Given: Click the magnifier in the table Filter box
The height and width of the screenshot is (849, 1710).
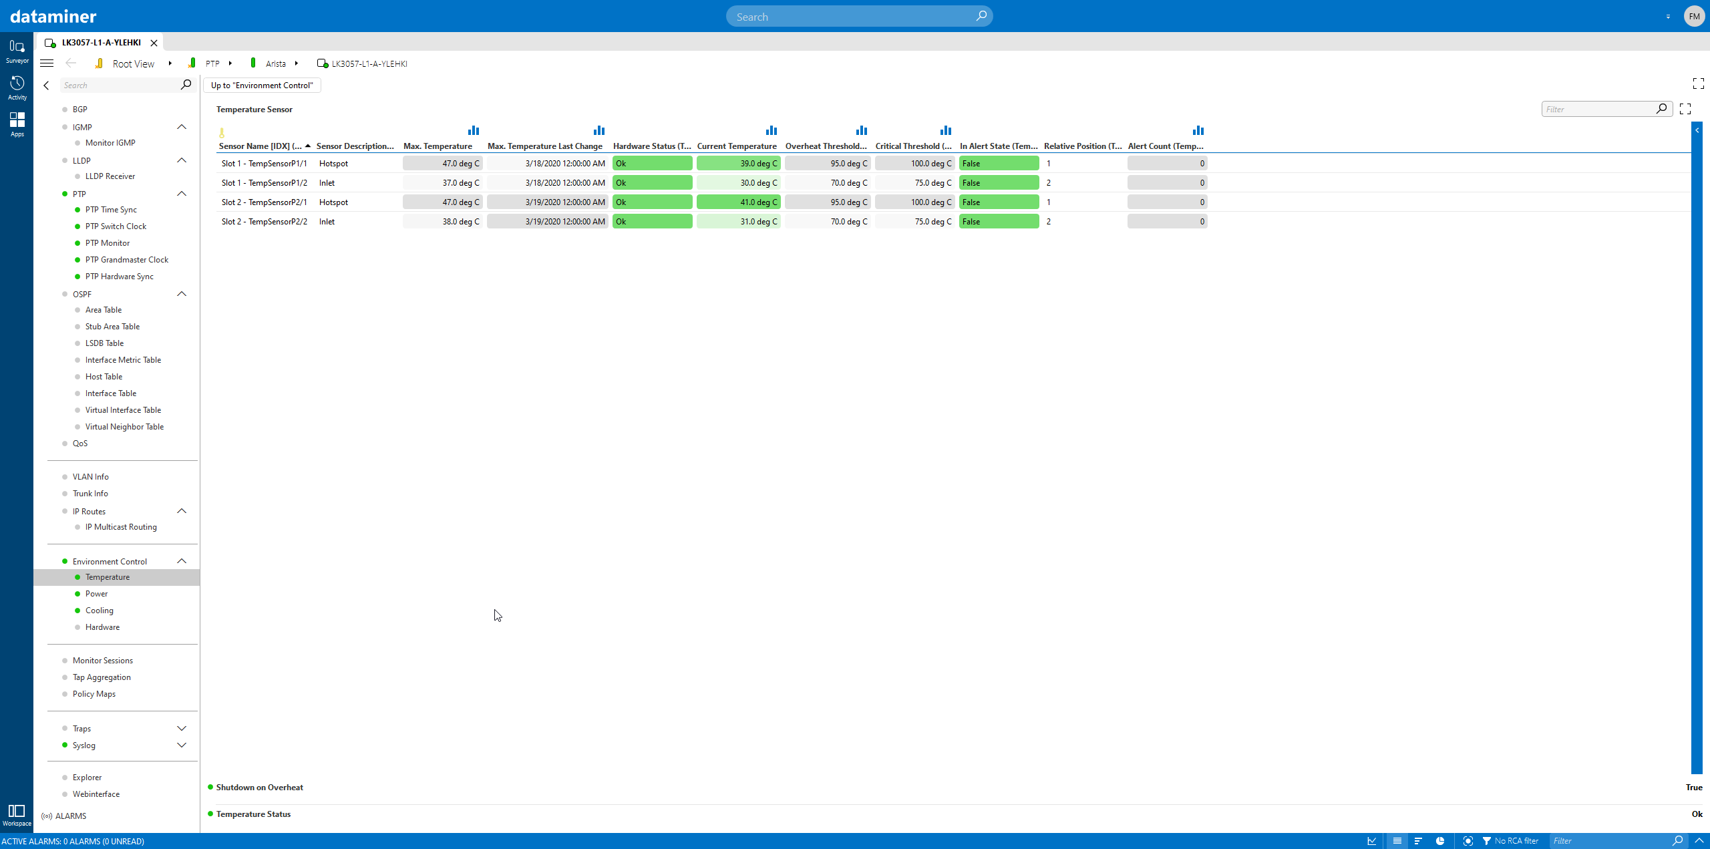Looking at the screenshot, I should (1661, 109).
